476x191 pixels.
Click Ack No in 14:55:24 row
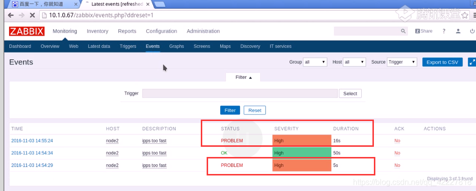pyautogui.click(x=397, y=140)
